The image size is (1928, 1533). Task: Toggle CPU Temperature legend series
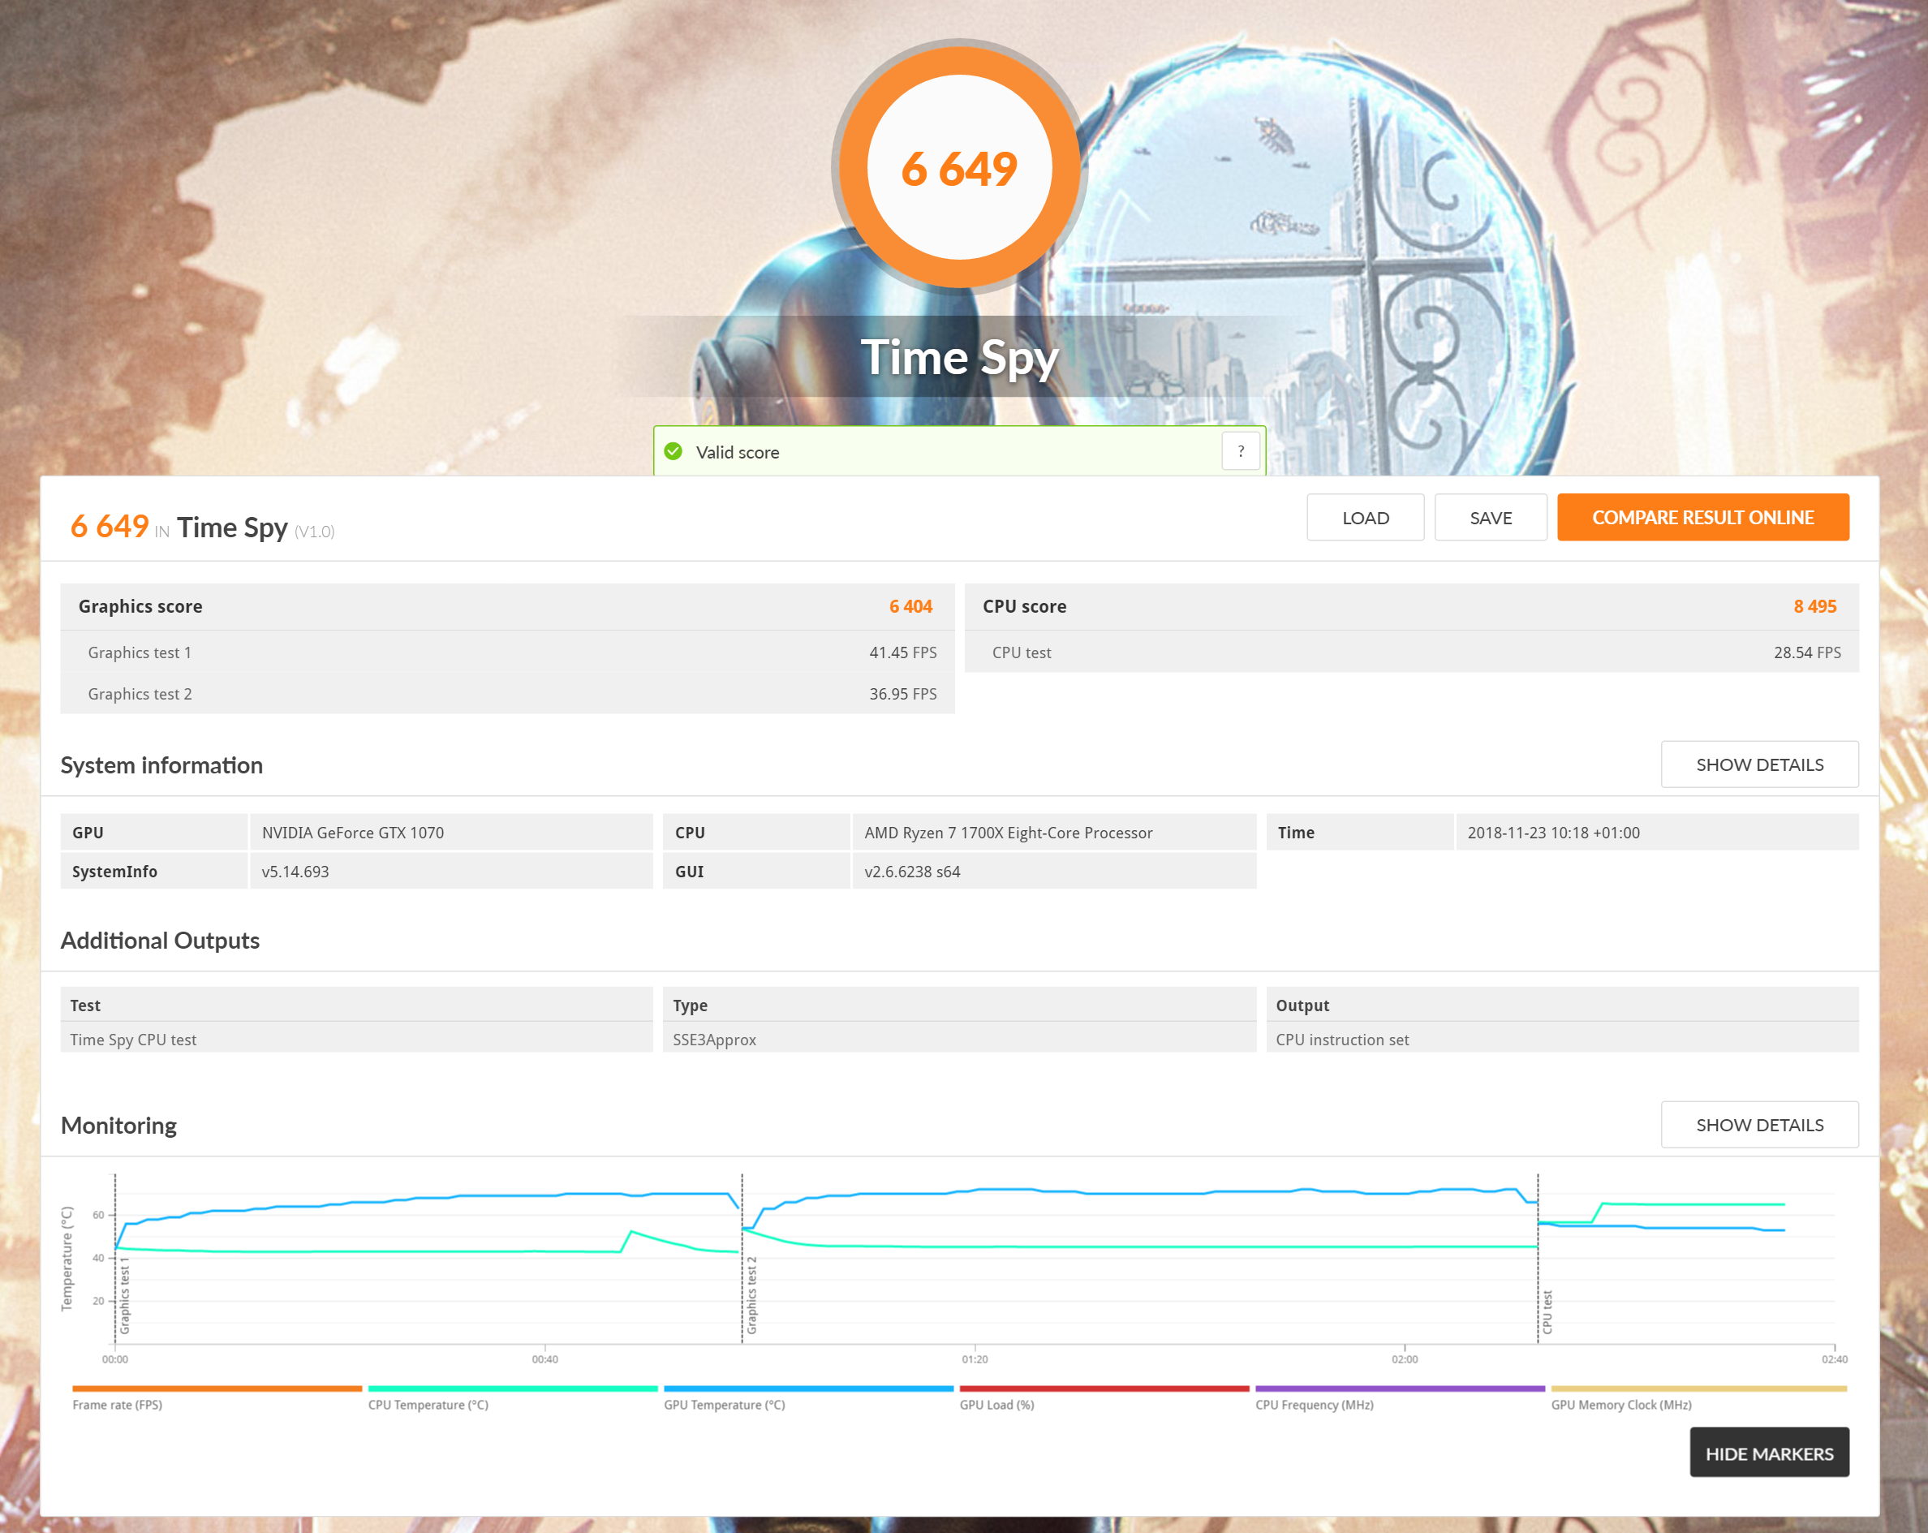pyautogui.click(x=428, y=1404)
